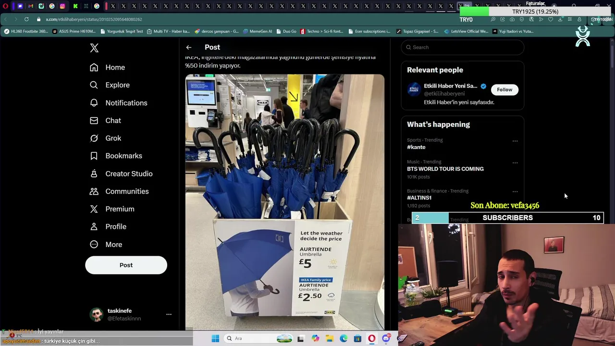Open Bookmarks in the sidebar
Screen dimensions: 615x346
click(116, 156)
